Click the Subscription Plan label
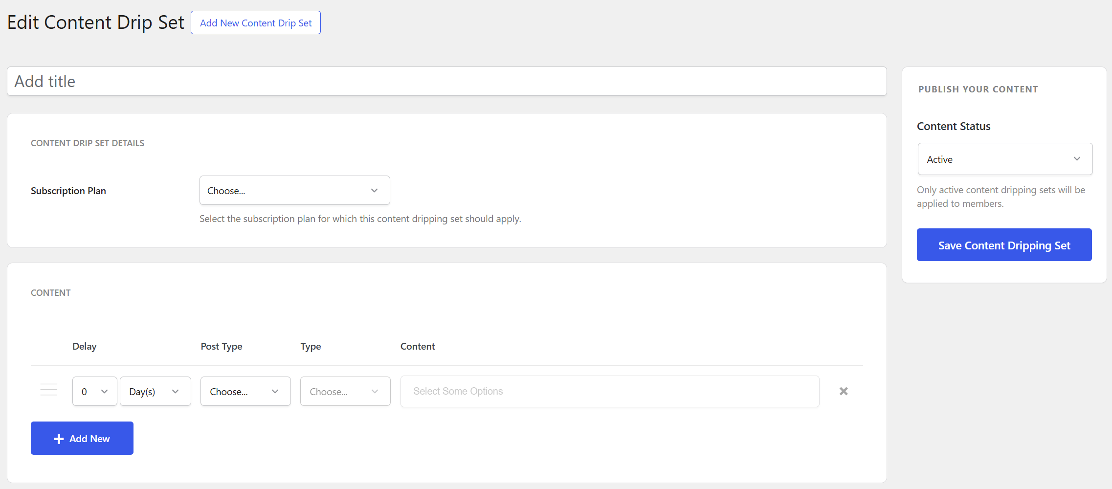1112x489 pixels. tap(68, 191)
